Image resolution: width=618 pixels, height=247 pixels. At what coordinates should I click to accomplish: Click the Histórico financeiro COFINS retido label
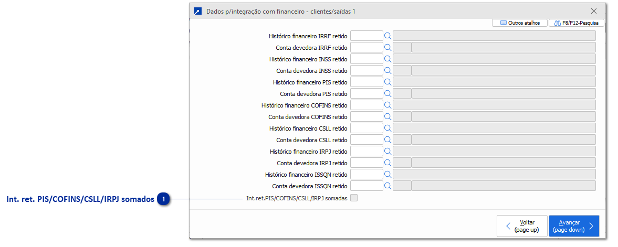coord(304,105)
